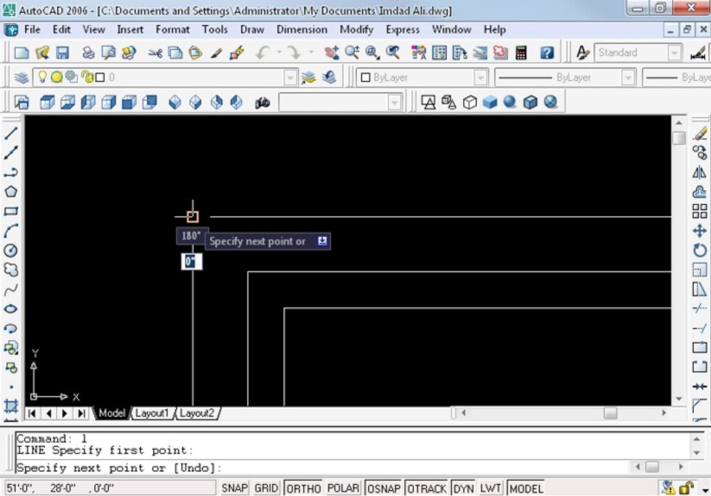
Task: Toggle ORTHO mode off
Action: click(x=303, y=488)
